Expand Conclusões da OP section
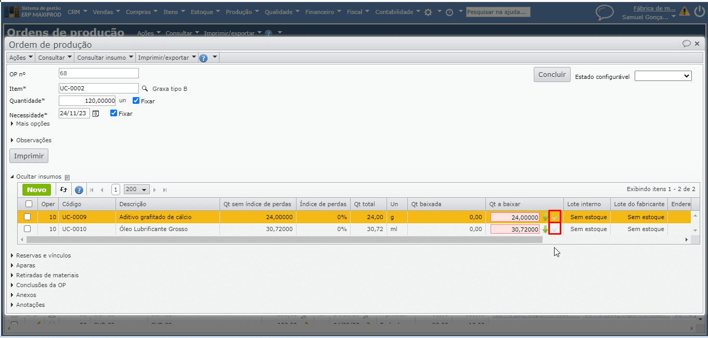708x338 pixels. pos(38,285)
